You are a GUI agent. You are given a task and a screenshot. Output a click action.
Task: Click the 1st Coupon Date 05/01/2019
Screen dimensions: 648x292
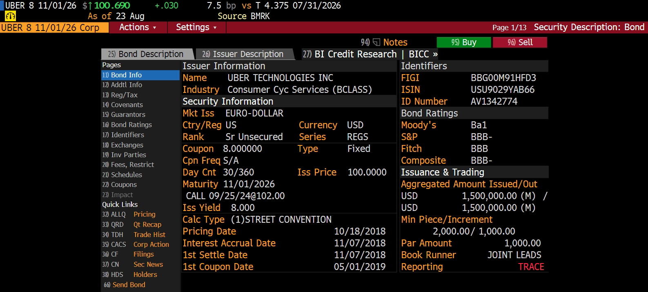360,267
